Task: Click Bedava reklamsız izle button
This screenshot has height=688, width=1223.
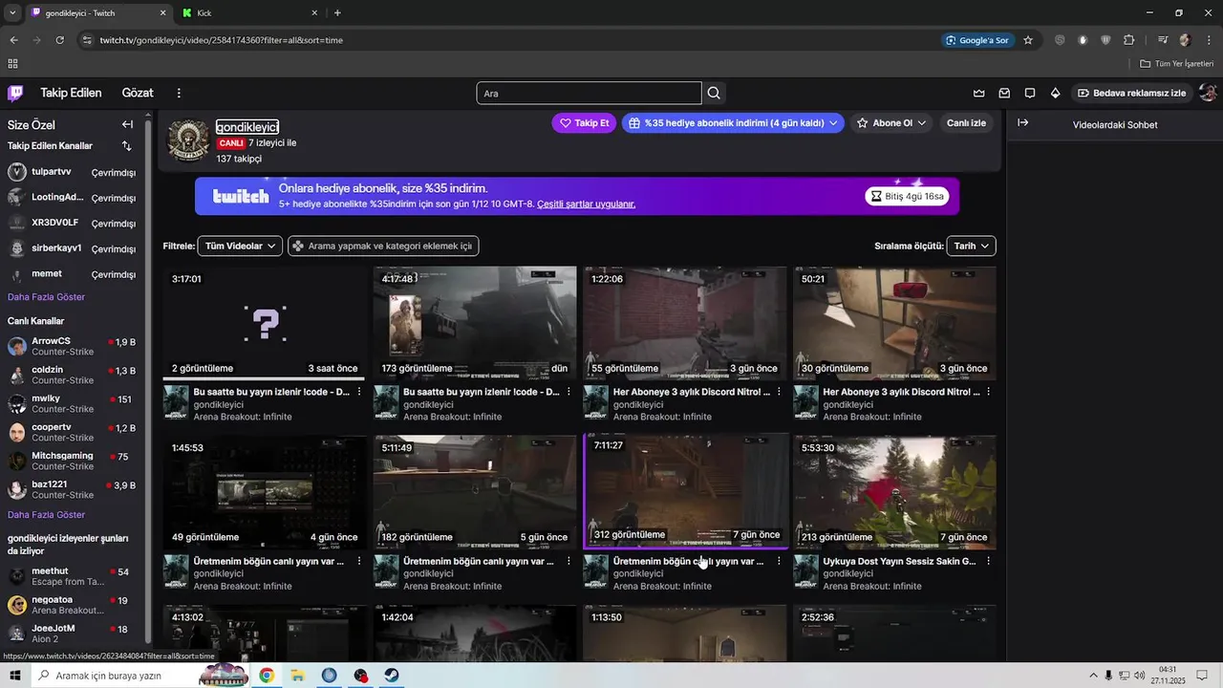Action: (1132, 93)
